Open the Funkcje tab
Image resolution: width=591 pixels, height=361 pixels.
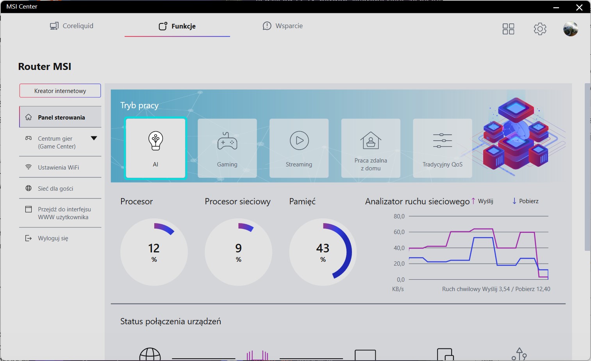(x=177, y=26)
